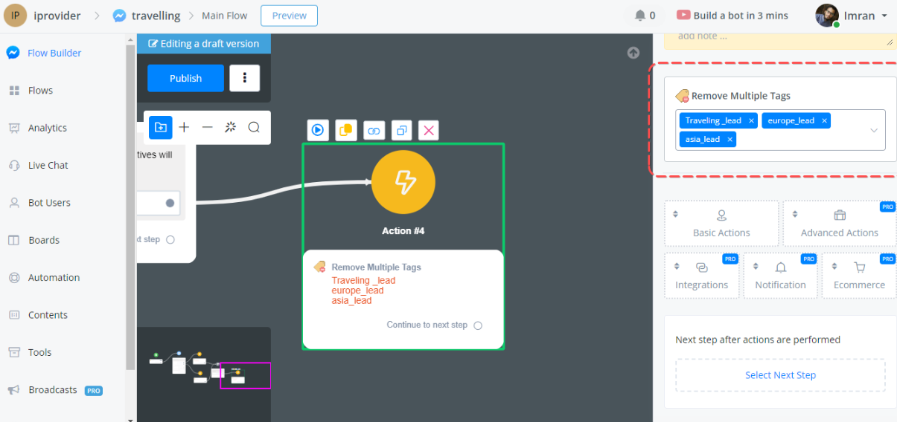Click the link chain icon above node
This screenshot has height=422, width=897.
point(374,131)
